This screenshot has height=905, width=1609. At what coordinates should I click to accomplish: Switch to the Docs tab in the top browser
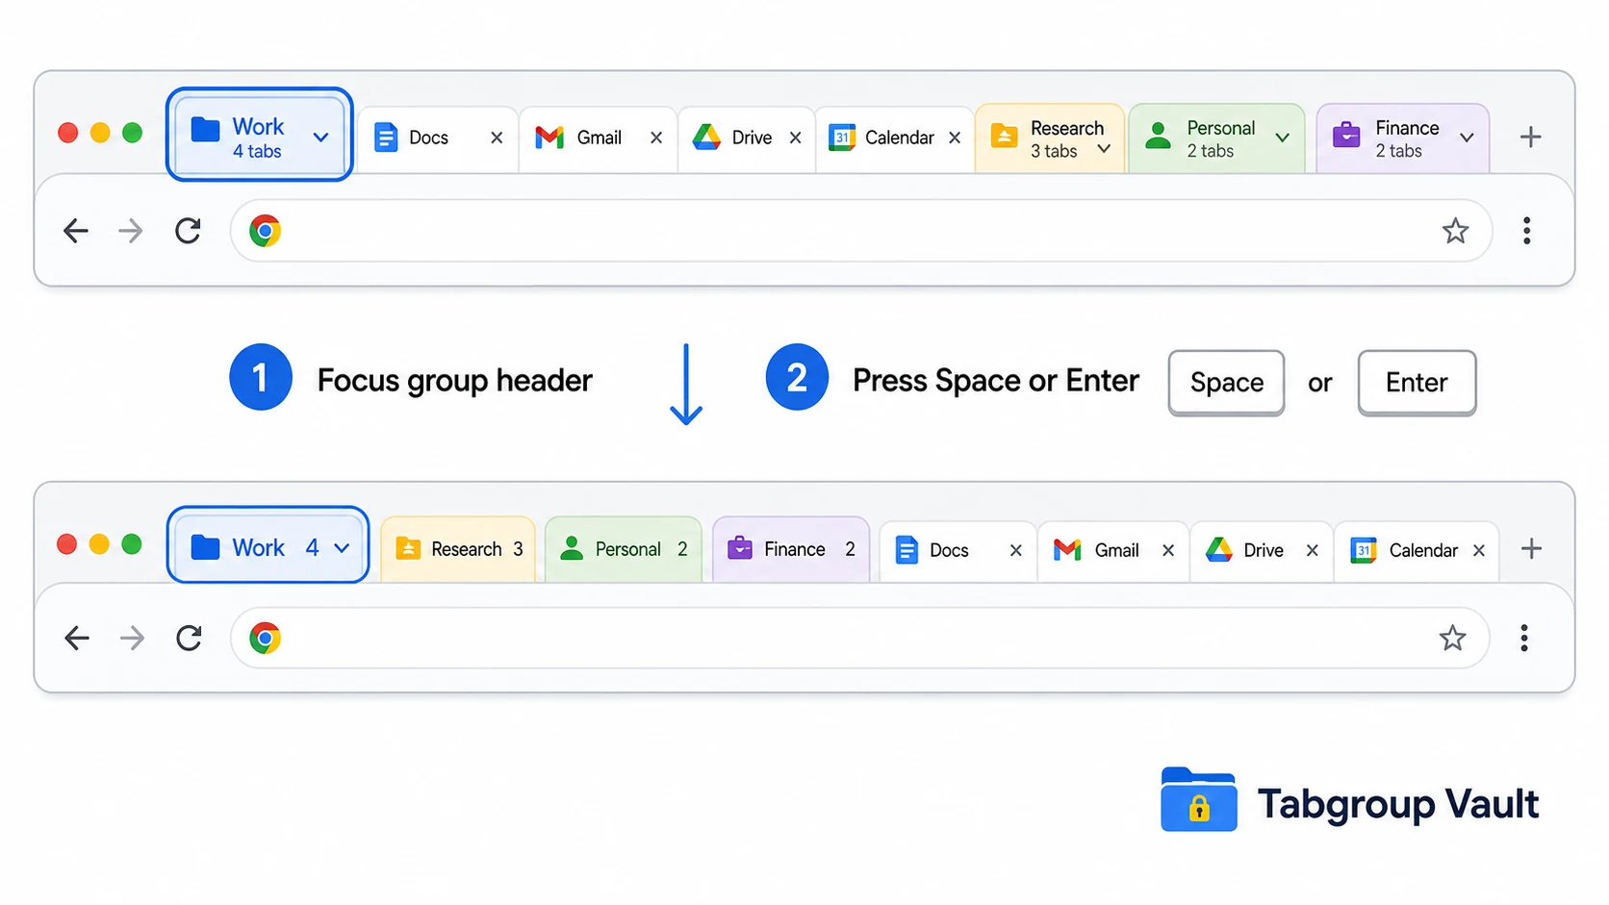[436, 138]
